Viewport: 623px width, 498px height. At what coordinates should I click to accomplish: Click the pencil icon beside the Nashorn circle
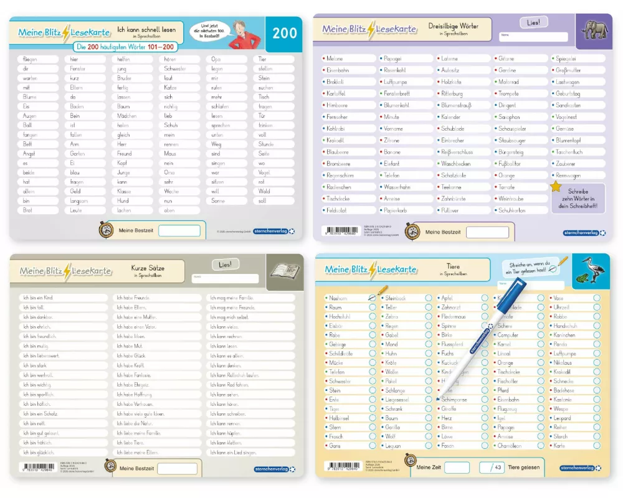coord(381,289)
